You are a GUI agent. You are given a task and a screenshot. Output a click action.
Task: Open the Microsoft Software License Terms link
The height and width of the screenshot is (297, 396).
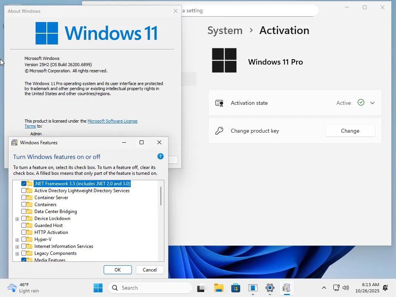coord(113,121)
